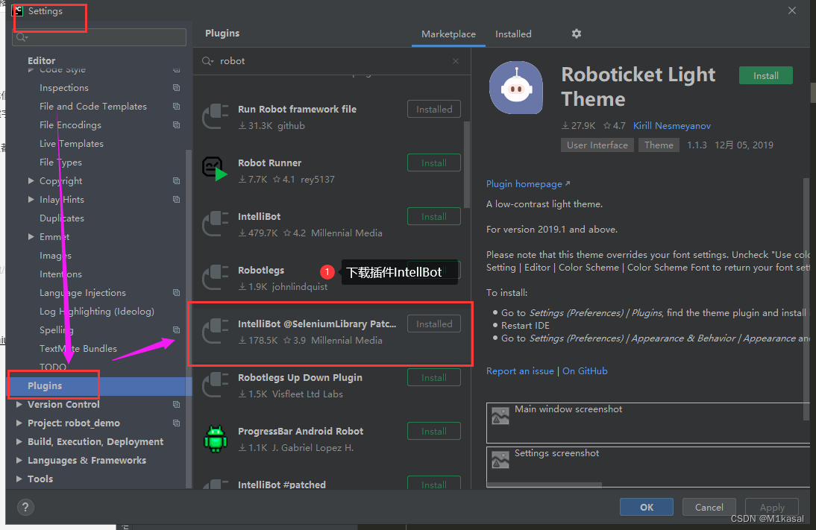Expand Languages & Frameworks section
Image resolution: width=816 pixels, height=530 pixels.
click(19, 461)
